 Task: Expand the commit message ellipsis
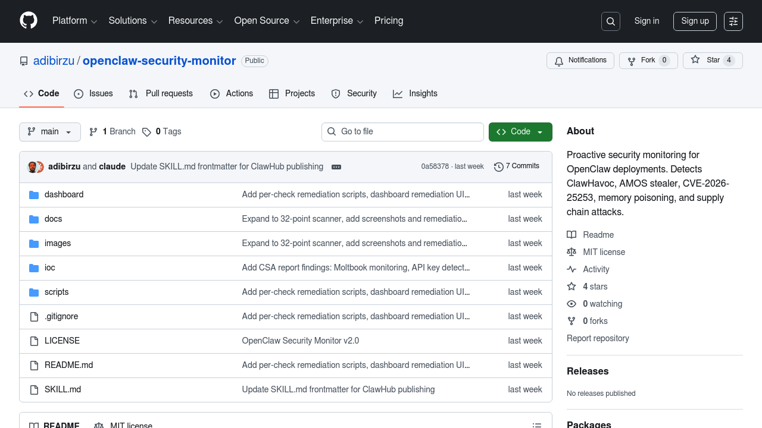(x=336, y=167)
